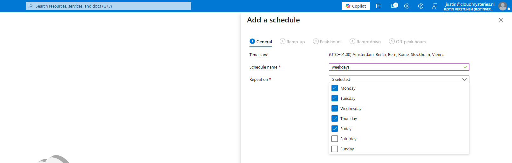Image resolution: width=512 pixels, height=163 pixels.
Task: Enable the Saturday checkbox
Action: tap(335, 139)
